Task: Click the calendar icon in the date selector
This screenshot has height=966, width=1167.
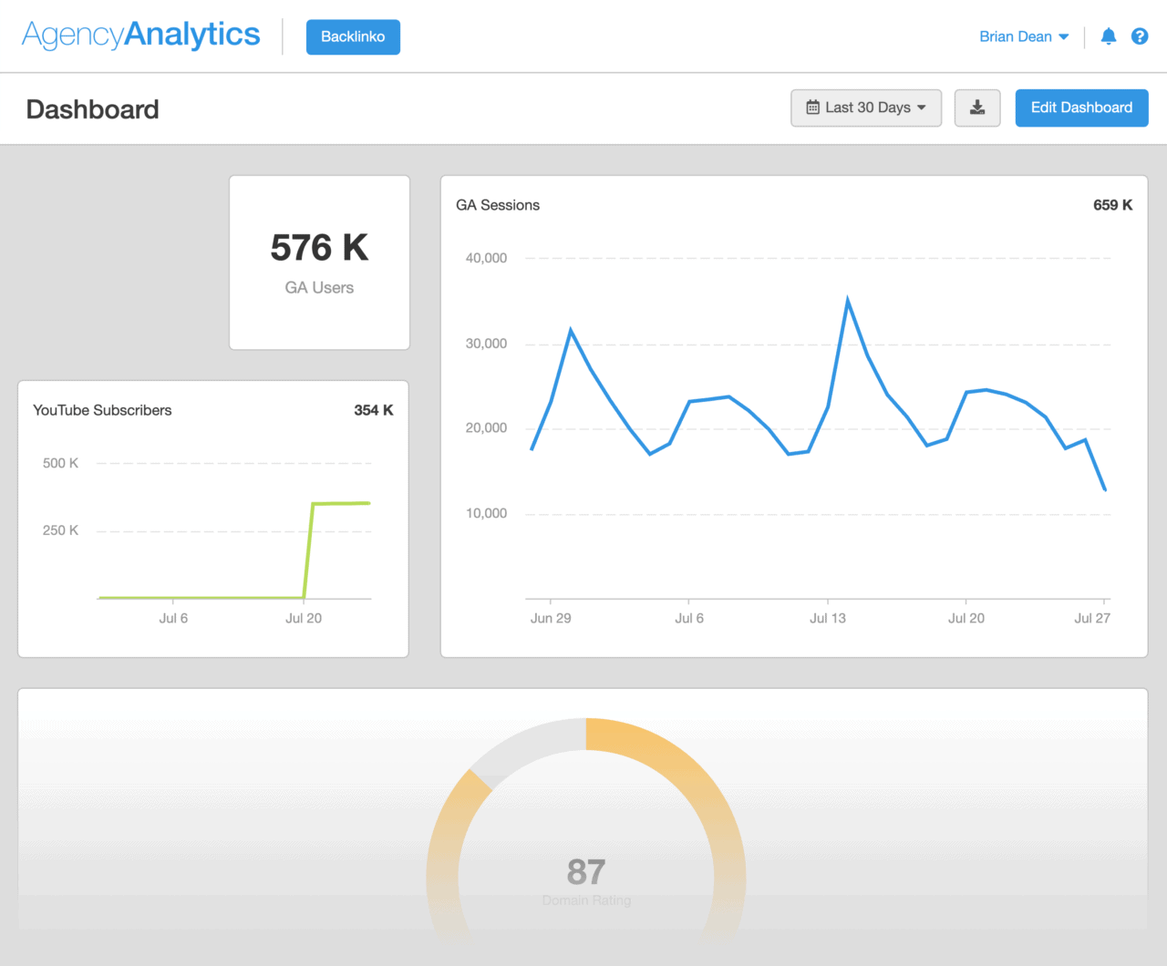Action: click(811, 108)
